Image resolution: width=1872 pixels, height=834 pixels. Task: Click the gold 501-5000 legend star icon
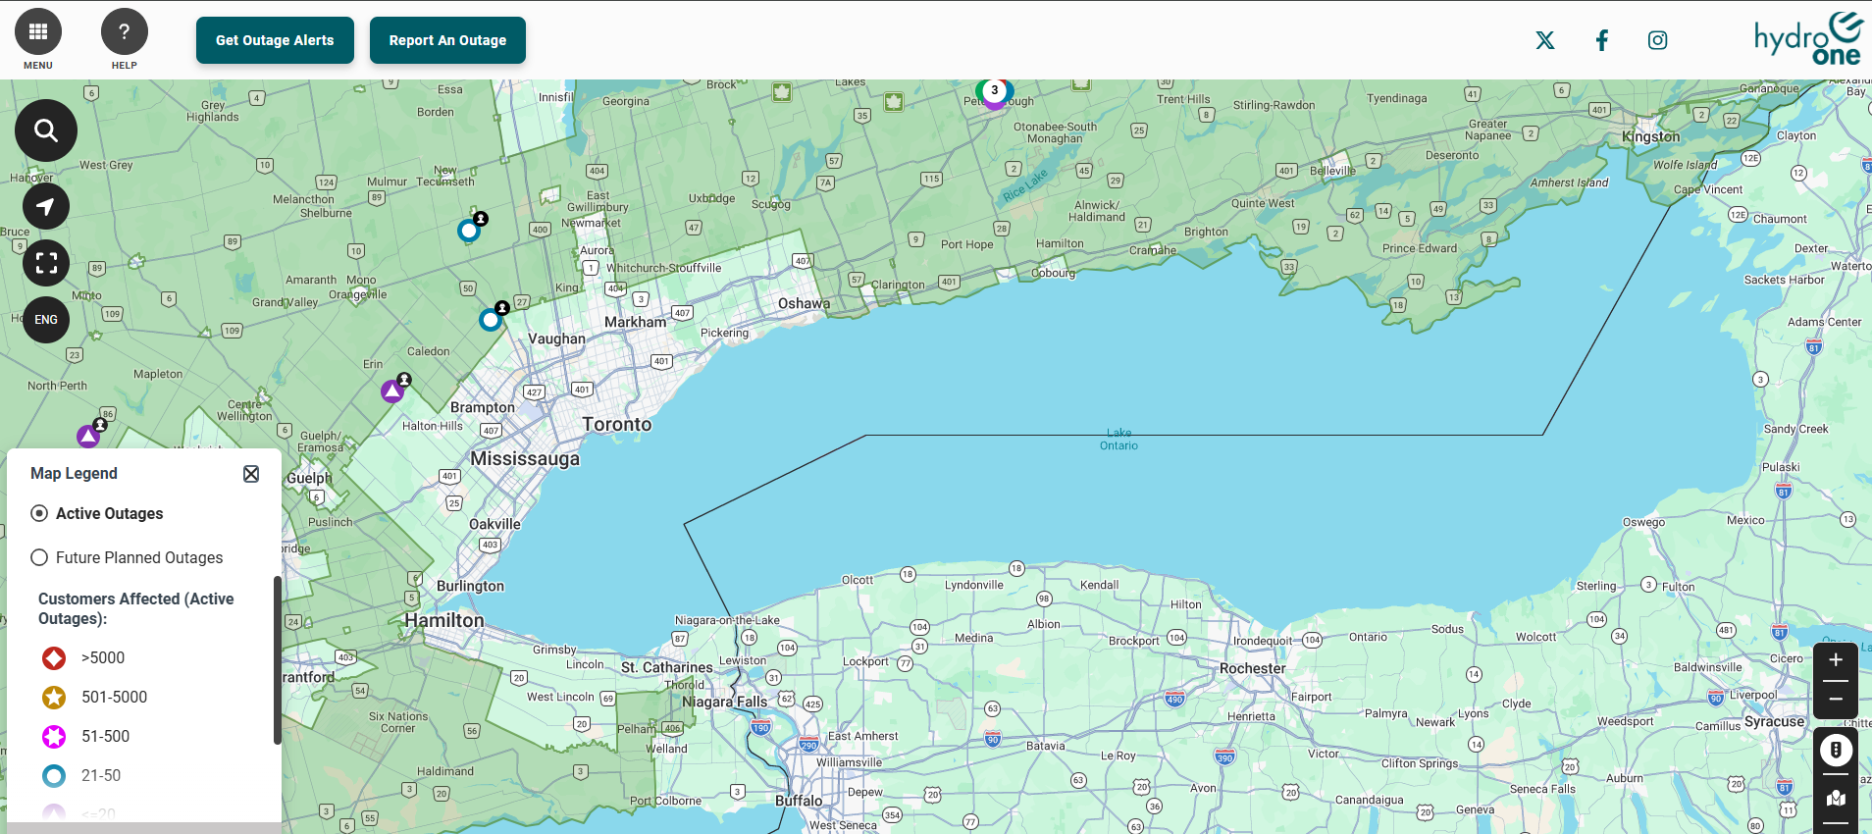[x=54, y=698]
